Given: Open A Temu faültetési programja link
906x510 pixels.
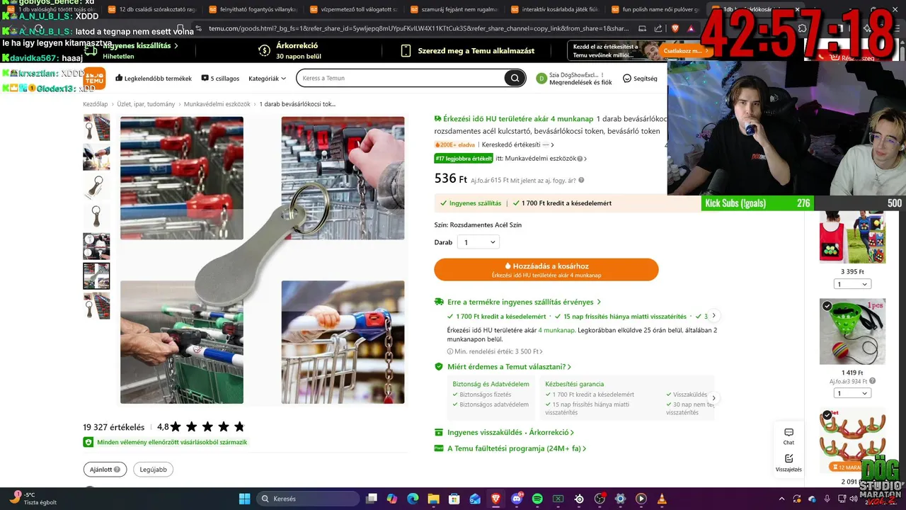Looking at the screenshot, I should tap(517, 448).
